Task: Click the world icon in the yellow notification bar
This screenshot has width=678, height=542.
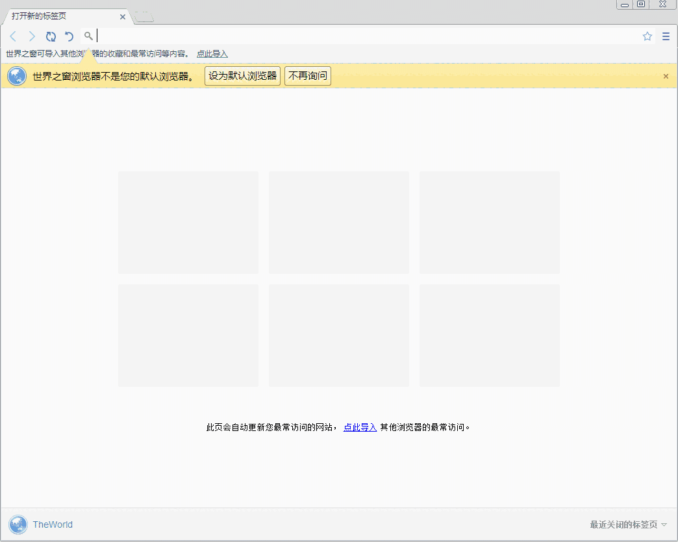Action: [x=16, y=75]
